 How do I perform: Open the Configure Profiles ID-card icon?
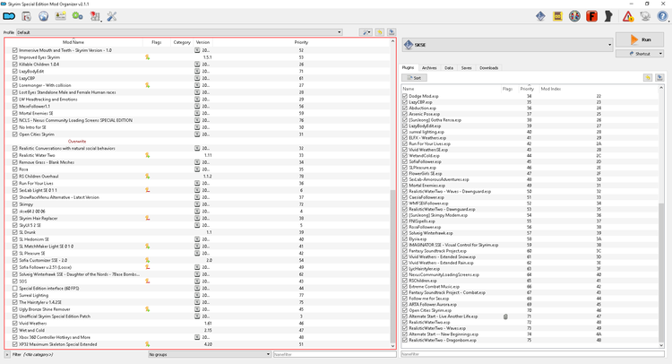click(60, 16)
